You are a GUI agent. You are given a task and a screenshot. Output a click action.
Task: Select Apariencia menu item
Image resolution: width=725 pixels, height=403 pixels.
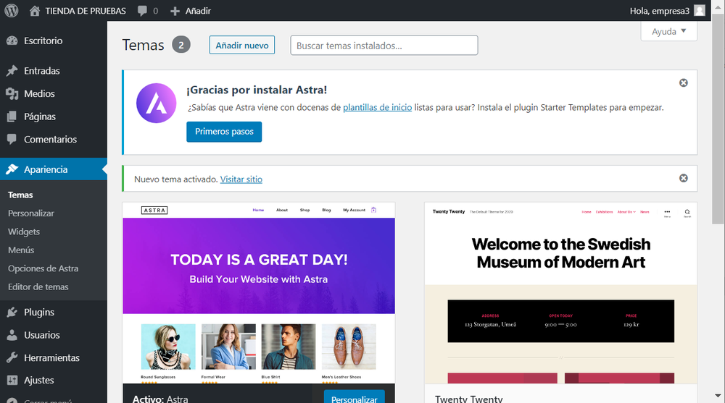(54, 169)
